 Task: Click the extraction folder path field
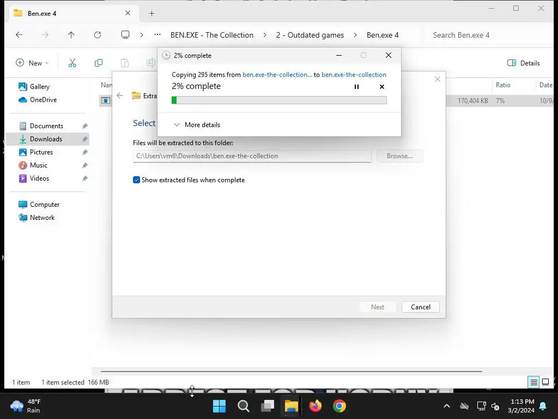tap(252, 156)
